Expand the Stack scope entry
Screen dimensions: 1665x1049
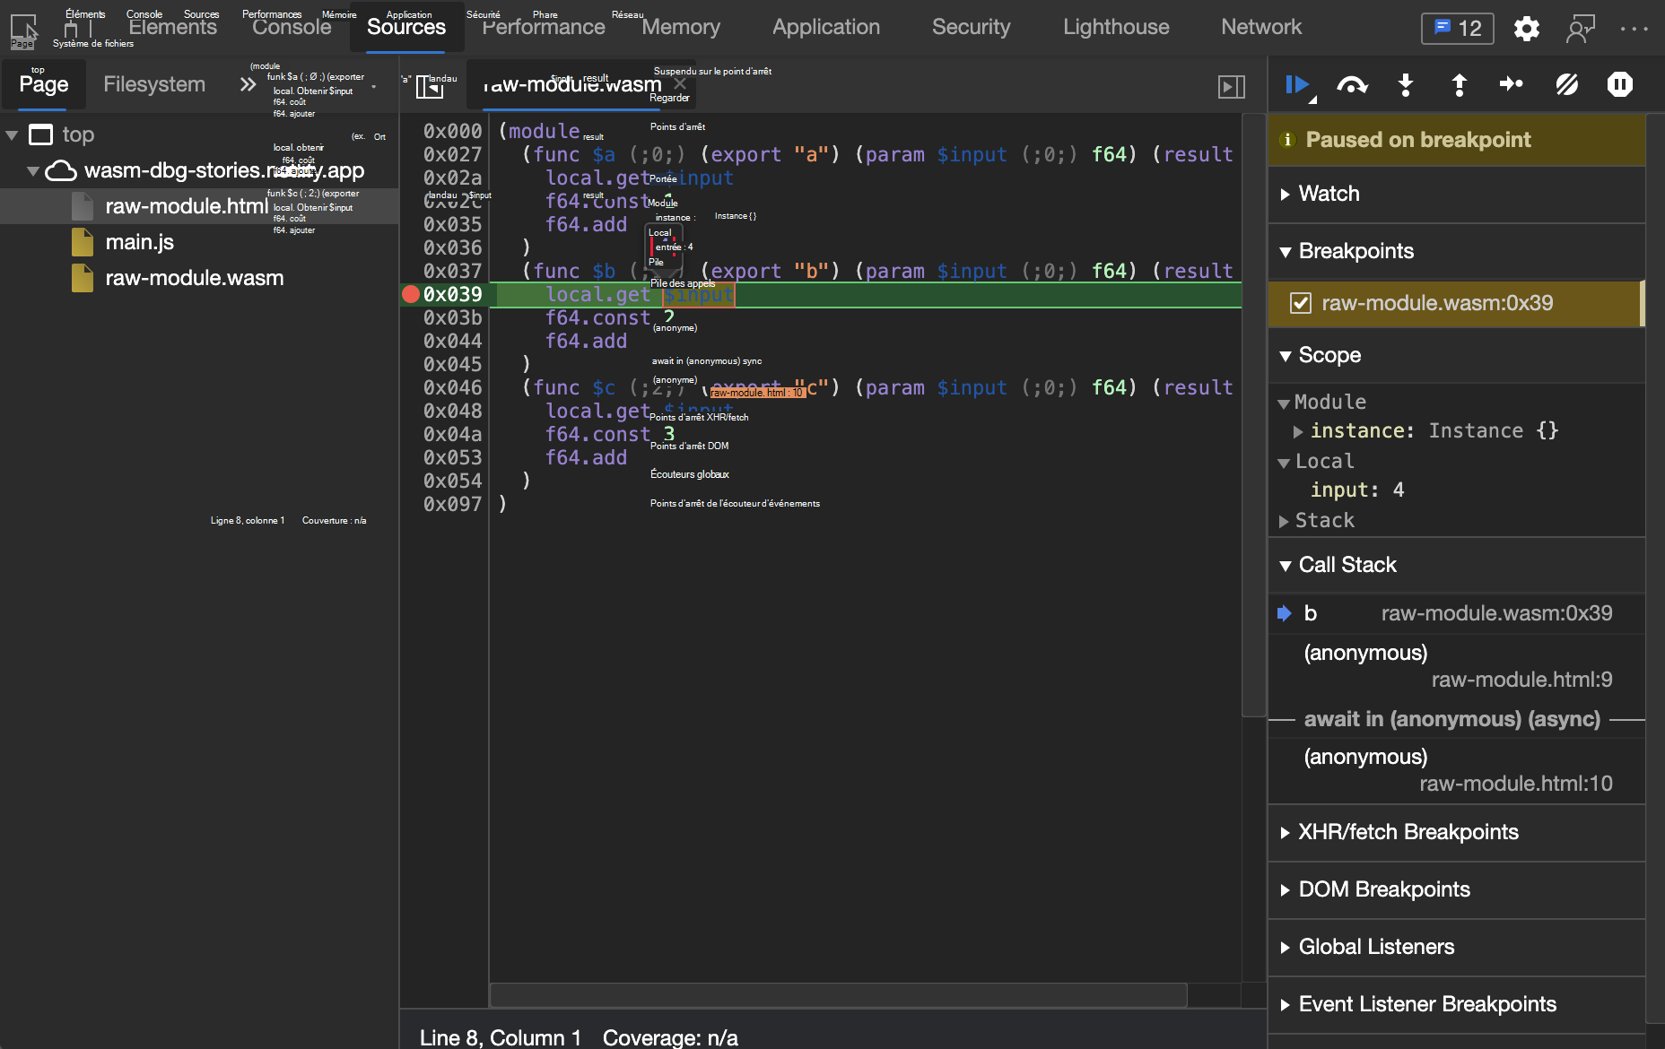tap(1323, 520)
